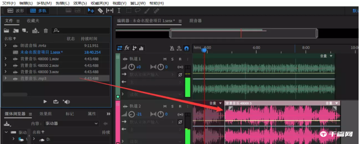Screen dimensions: 360x144
Task: Open Track 1 clip 音量 dropdown
Action: (x=331, y=56)
